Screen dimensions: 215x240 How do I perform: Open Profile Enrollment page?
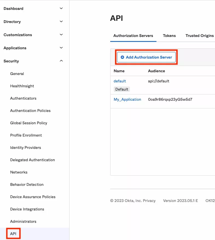coord(26,135)
